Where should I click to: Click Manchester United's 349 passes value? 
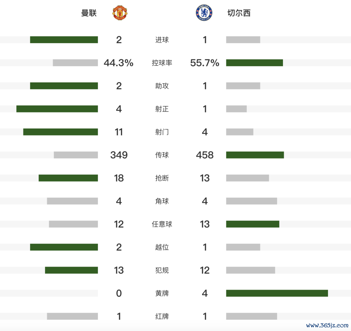click(x=119, y=155)
